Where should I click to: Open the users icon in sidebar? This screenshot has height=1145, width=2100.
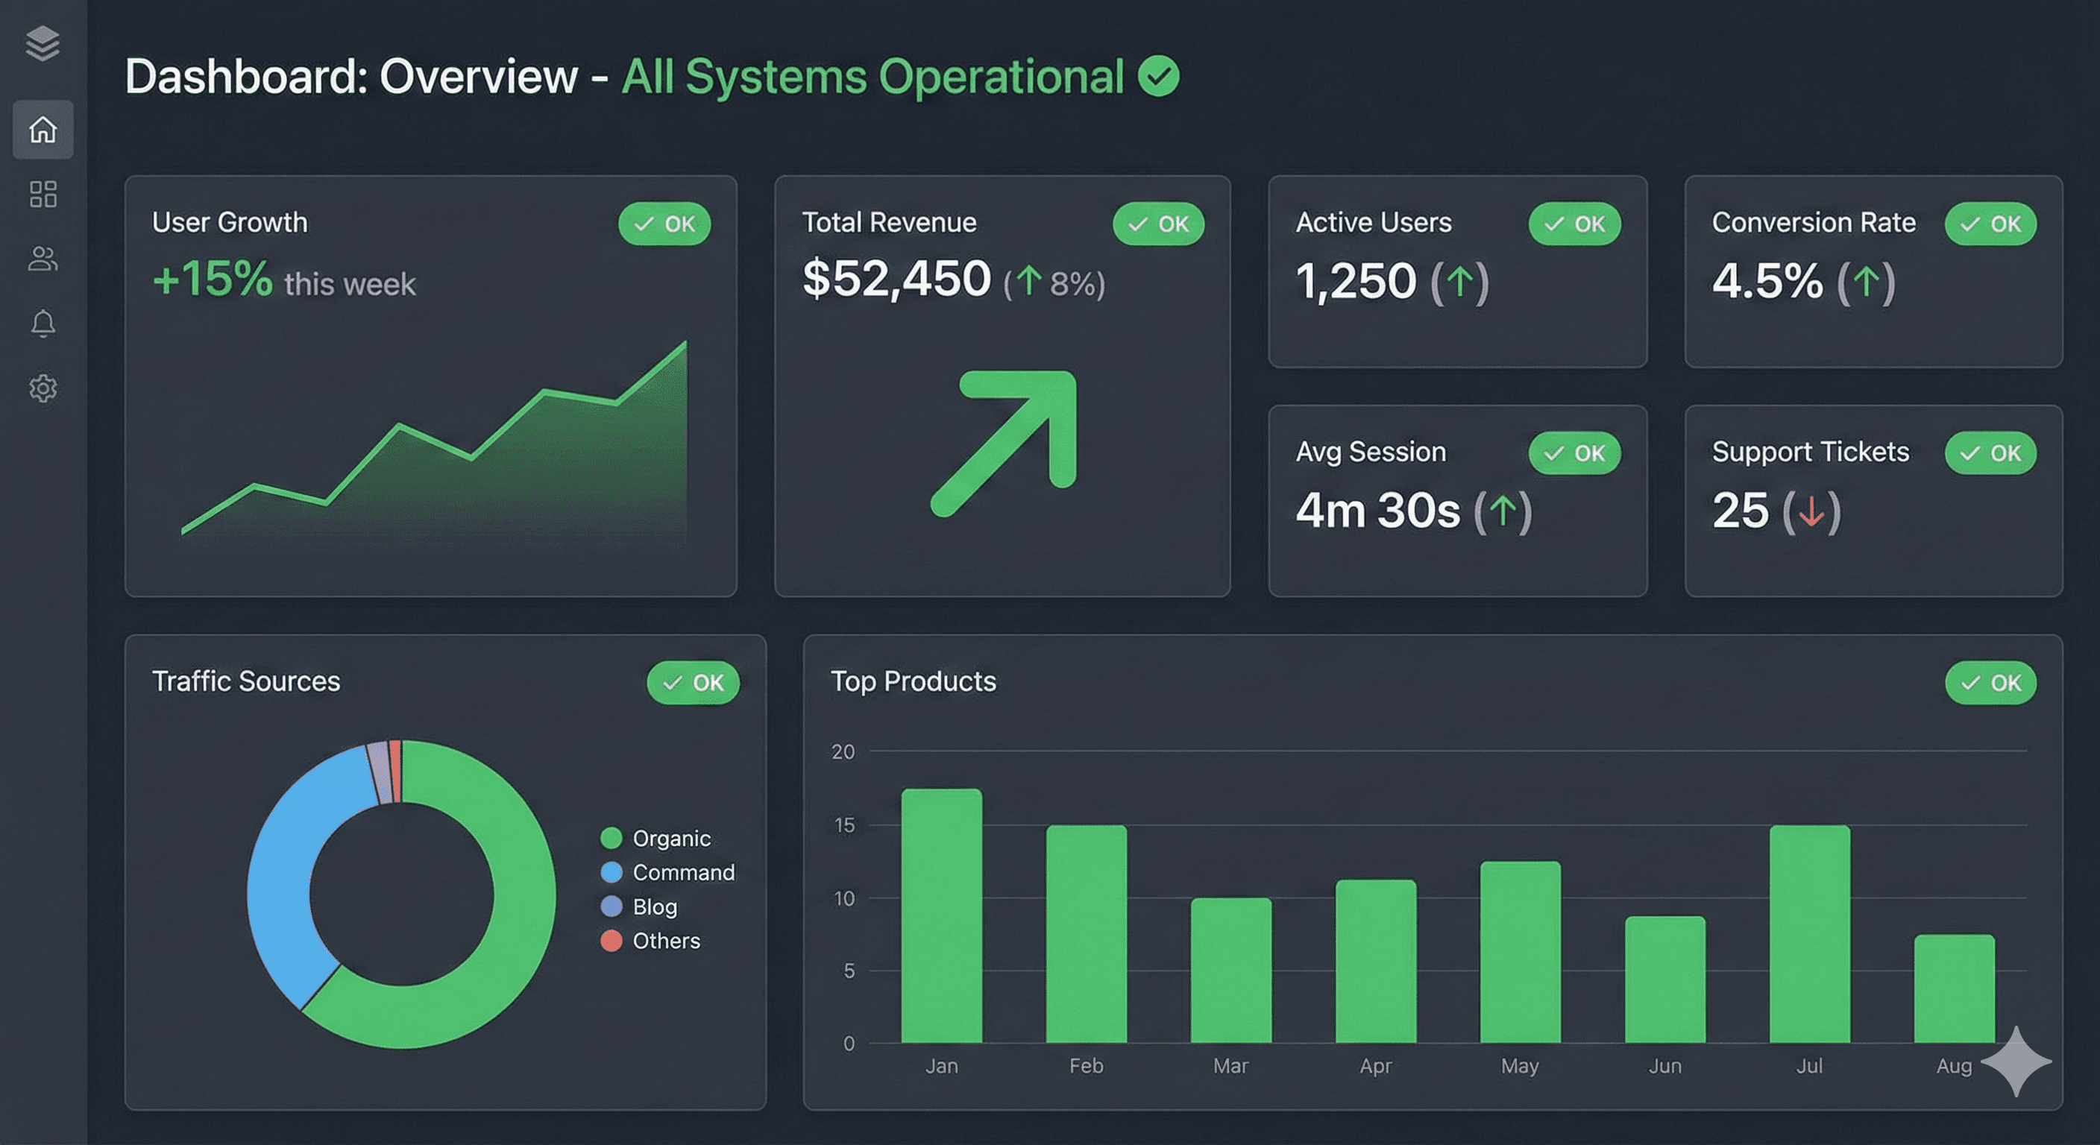43,259
